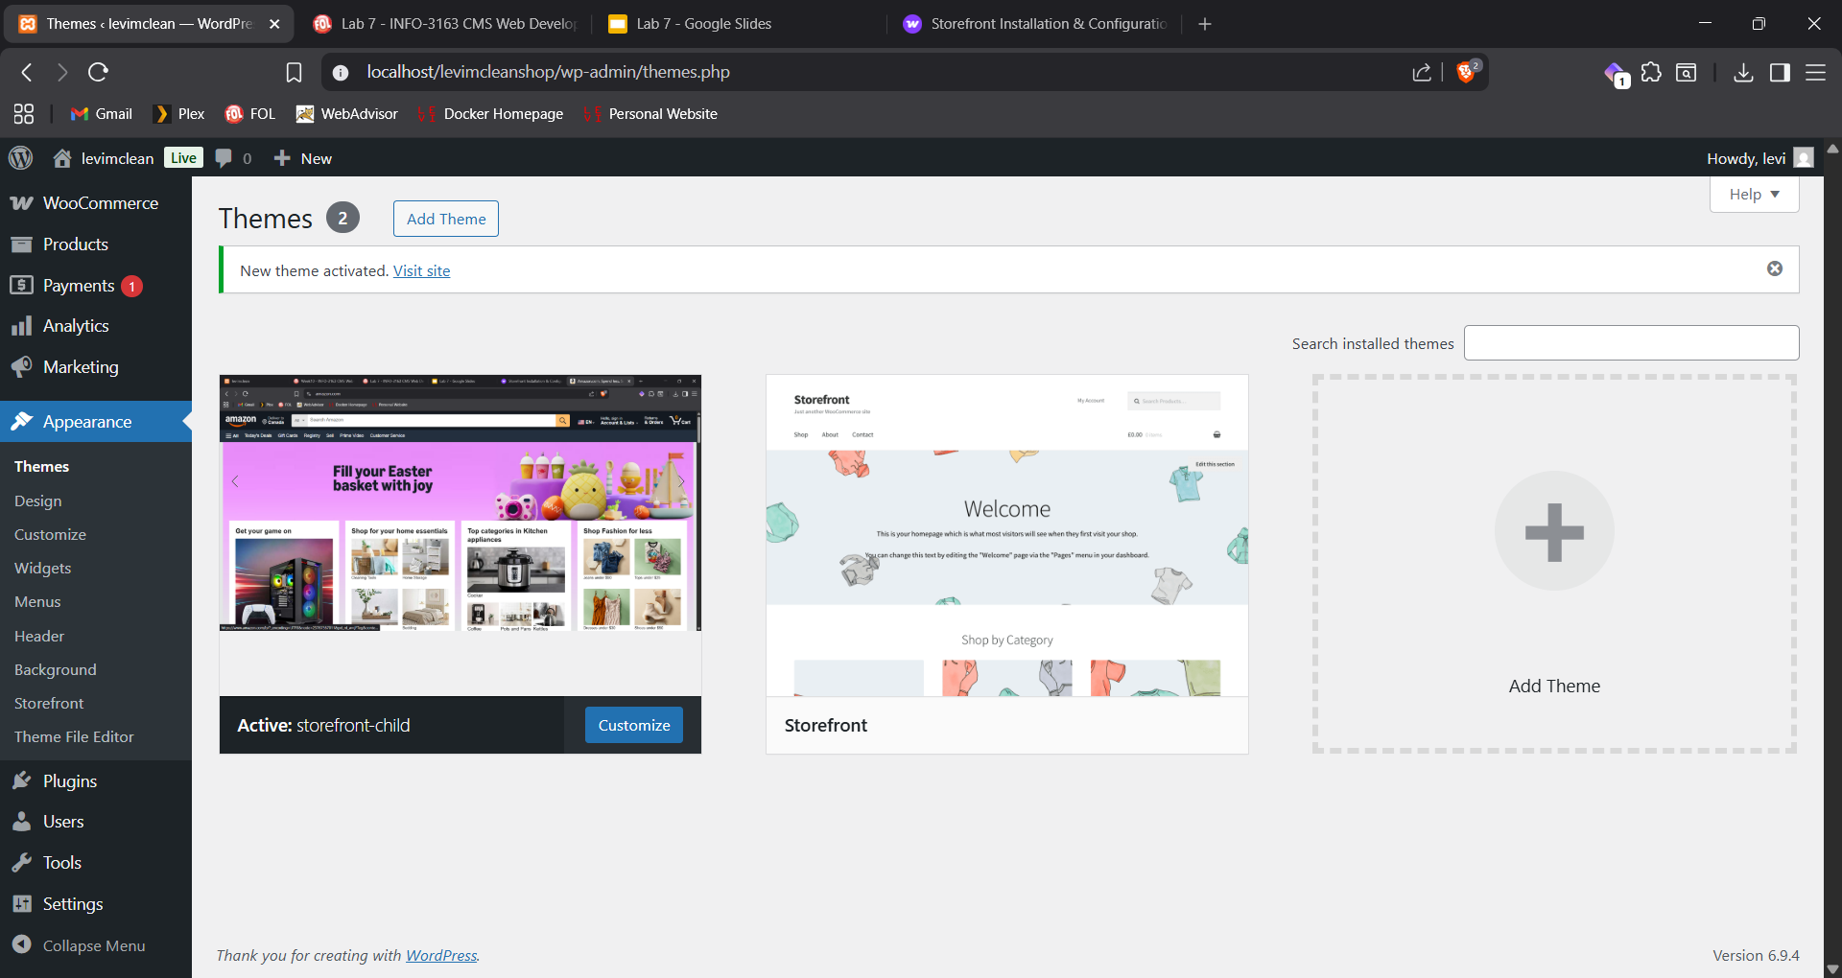Dismiss the theme activated notice
Image resolution: width=1842 pixels, height=978 pixels.
tap(1774, 268)
